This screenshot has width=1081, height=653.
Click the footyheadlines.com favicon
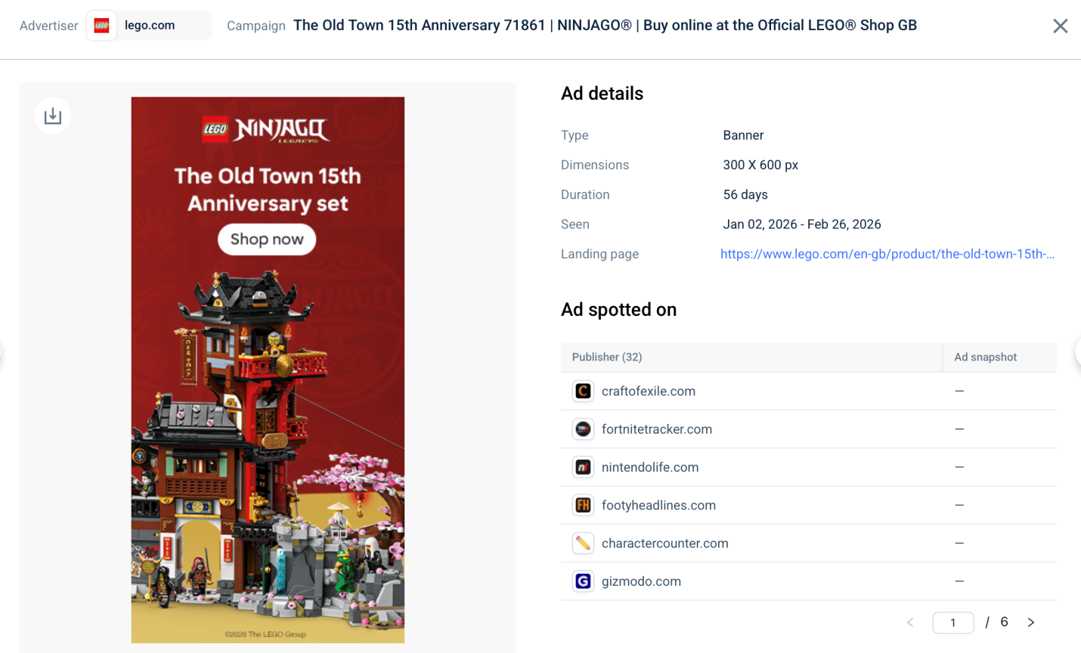click(x=583, y=505)
